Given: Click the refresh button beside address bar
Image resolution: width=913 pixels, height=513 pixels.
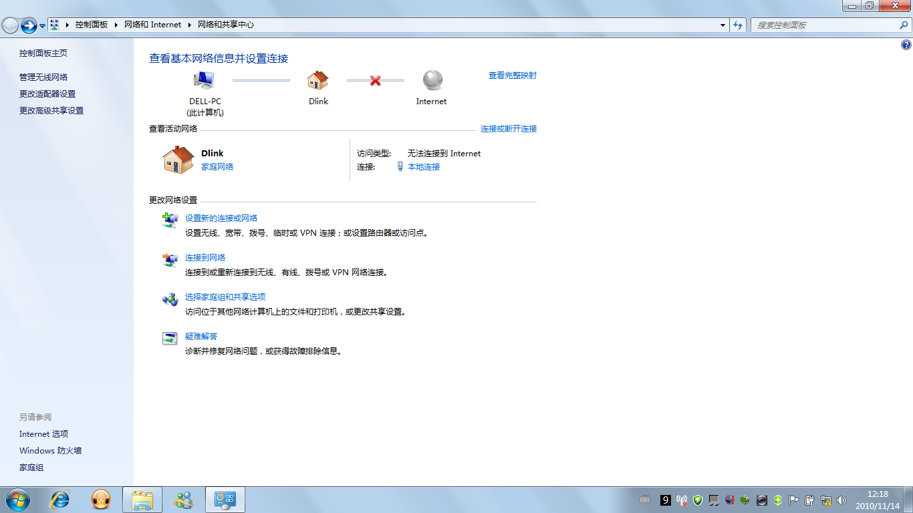Looking at the screenshot, I should pos(738,25).
